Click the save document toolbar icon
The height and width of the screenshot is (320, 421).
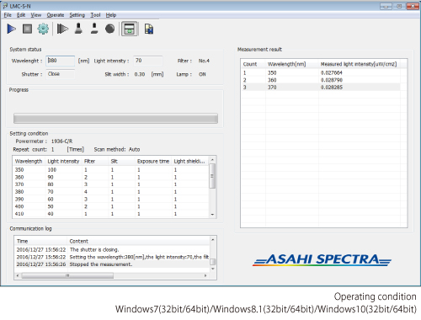pos(149,29)
